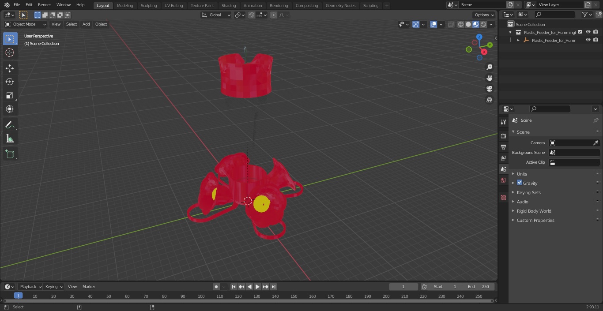
Task: Open the Marker menu in timeline
Action: (89, 287)
